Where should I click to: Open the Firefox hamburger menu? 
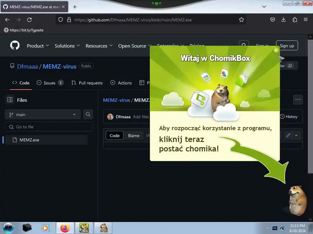click(x=306, y=19)
